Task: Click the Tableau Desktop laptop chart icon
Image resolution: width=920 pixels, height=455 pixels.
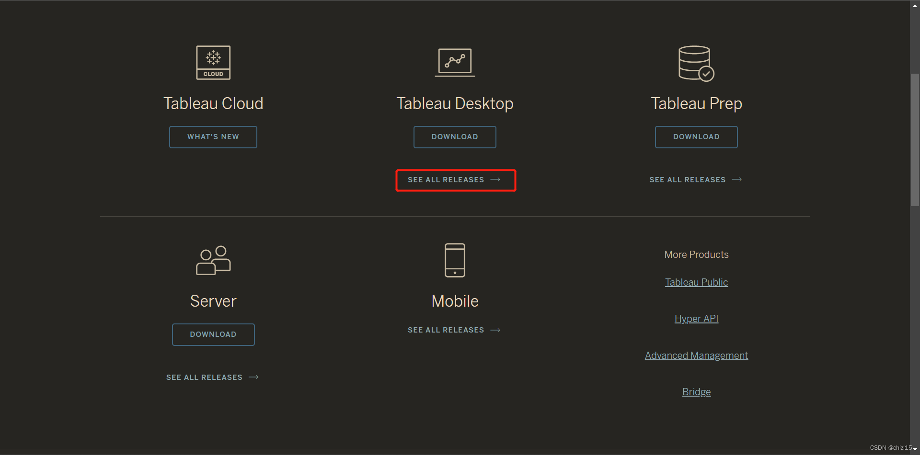Action: click(x=455, y=63)
